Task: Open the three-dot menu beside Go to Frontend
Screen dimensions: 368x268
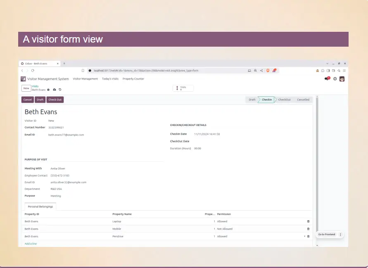Action: (x=340, y=235)
